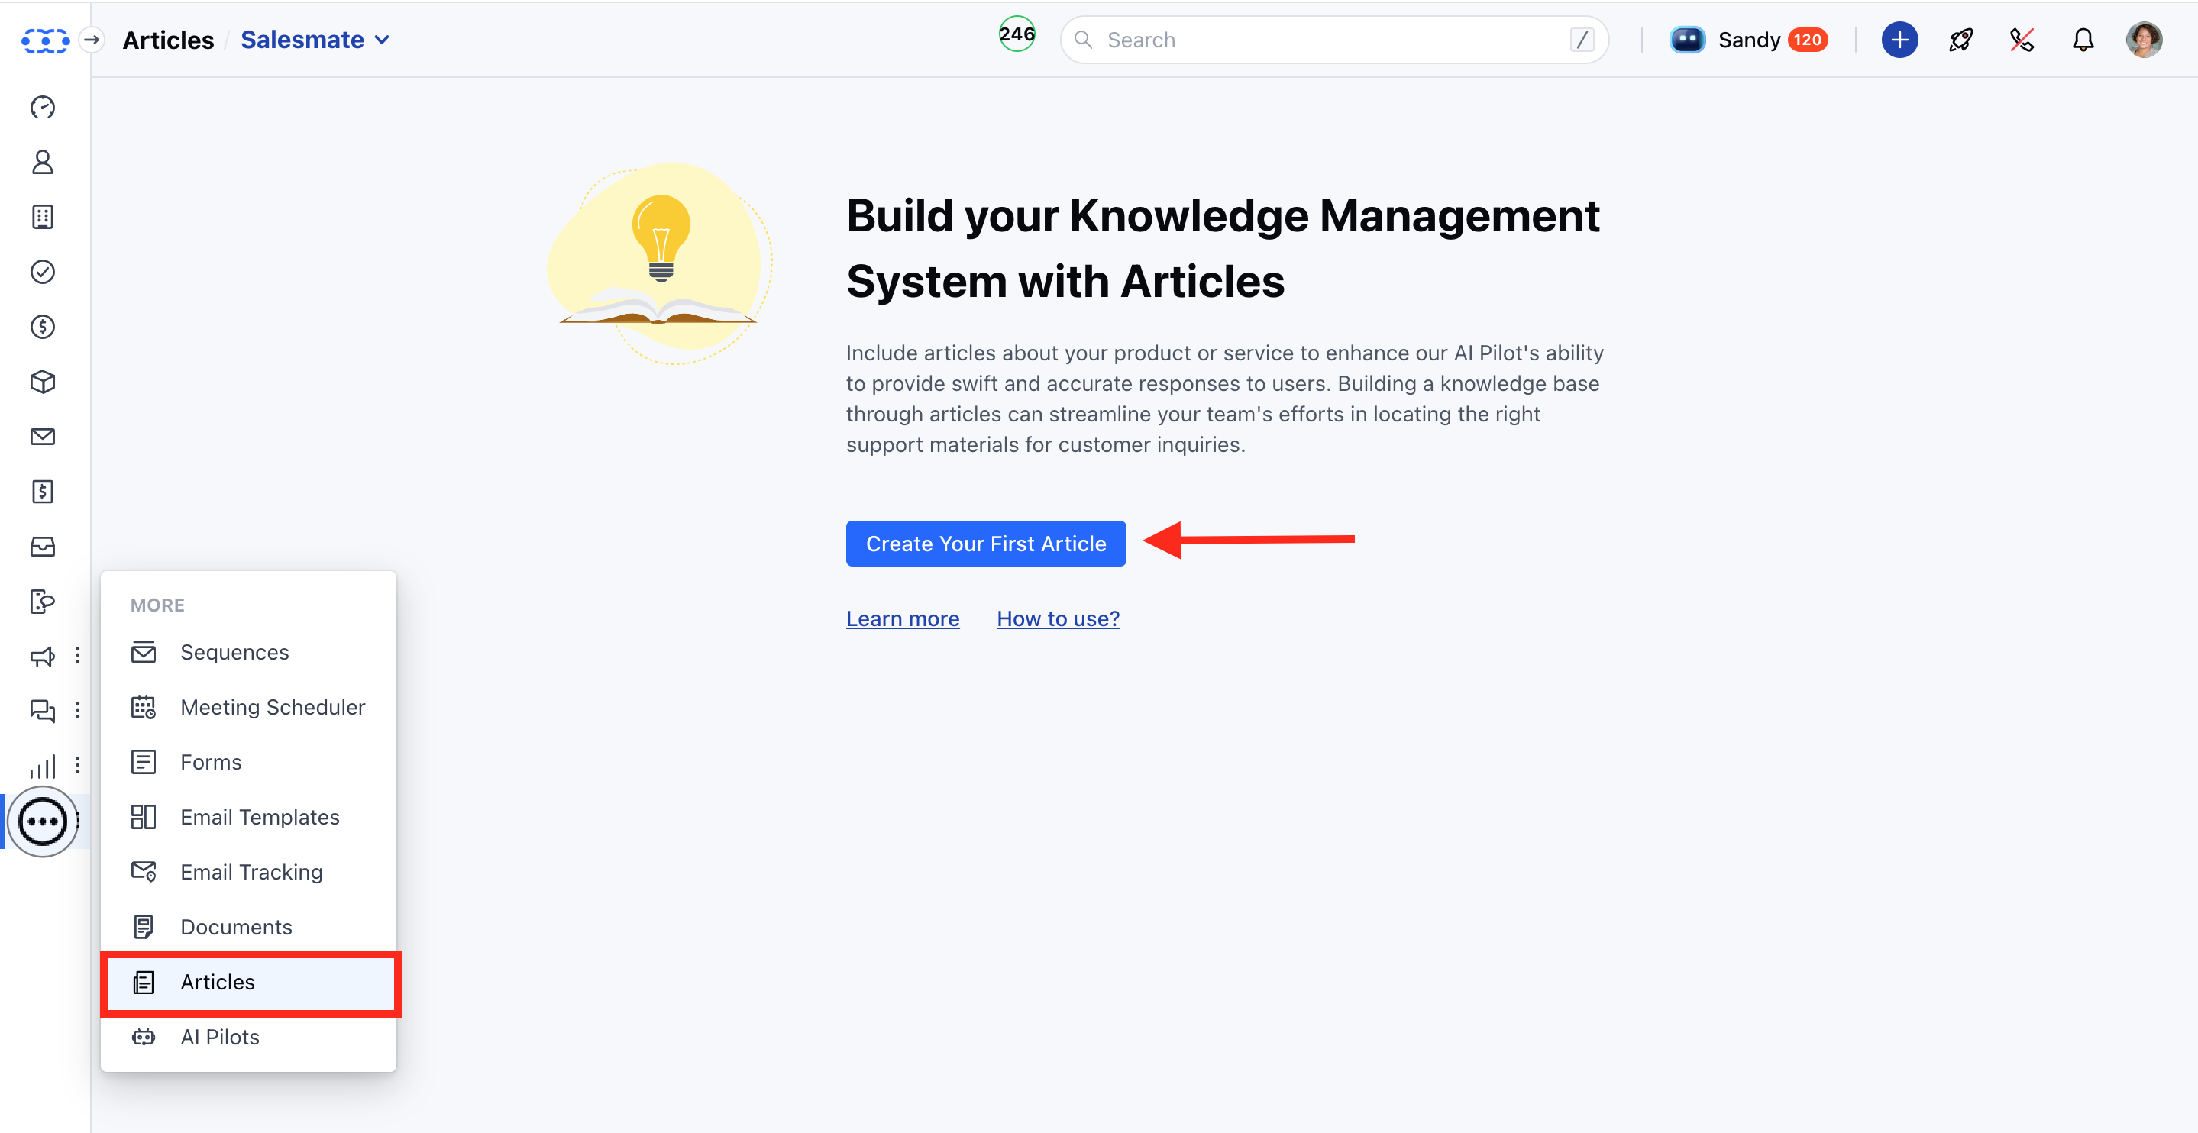Open the Chats speech-bubbles icon
Screen dimensions: 2198x1133
coord(43,711)
